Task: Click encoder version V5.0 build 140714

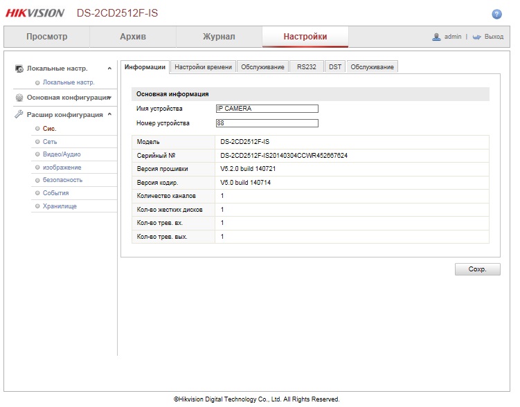Action: pos(245,183)
